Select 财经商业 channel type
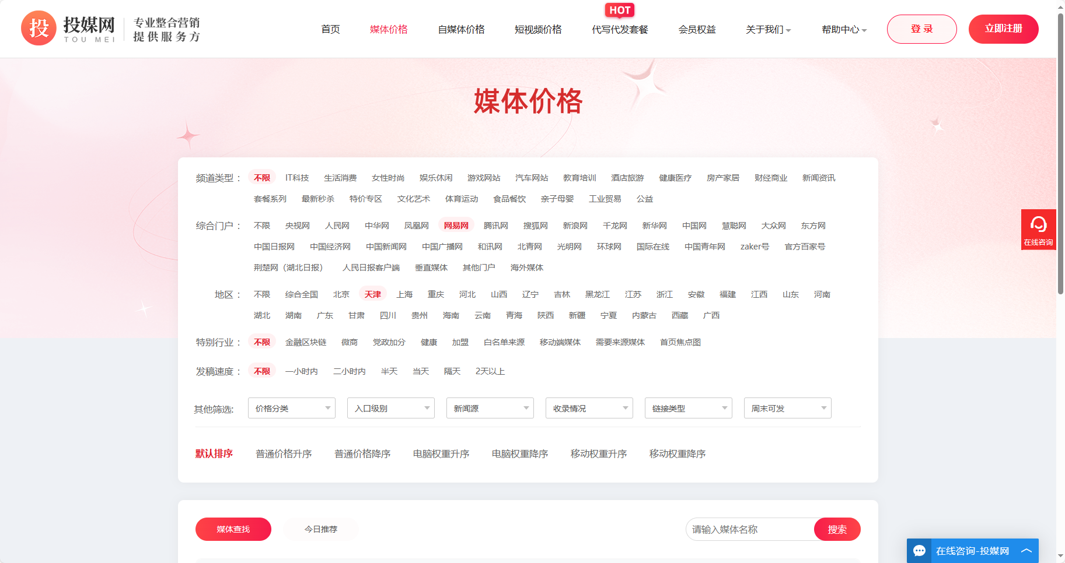 coord(770,178)
